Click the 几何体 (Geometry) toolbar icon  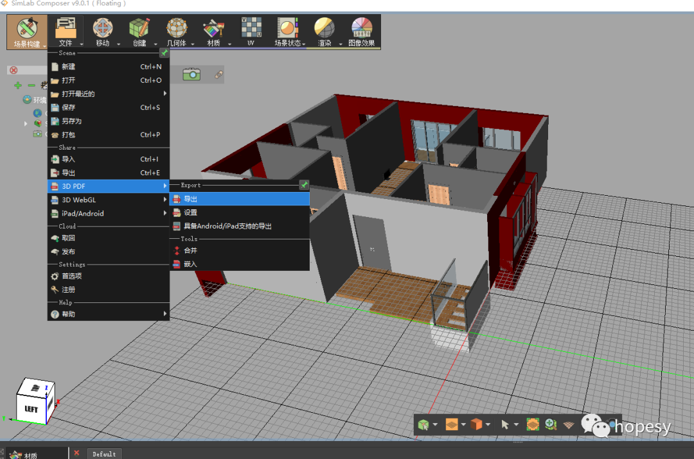click(x=175, y=32)
